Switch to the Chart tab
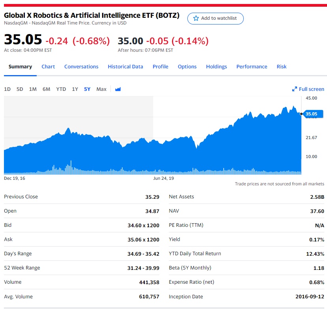This screenshot has width=327, height=311. point(48,67)
